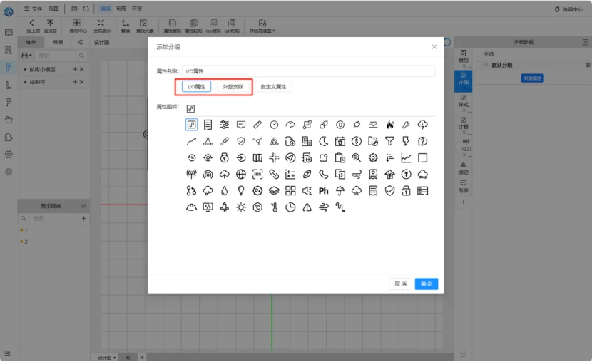The height and width of the screenshot is (362, 592).
Task: Collapse the left panel with double chevron
Action: (81, 42)
